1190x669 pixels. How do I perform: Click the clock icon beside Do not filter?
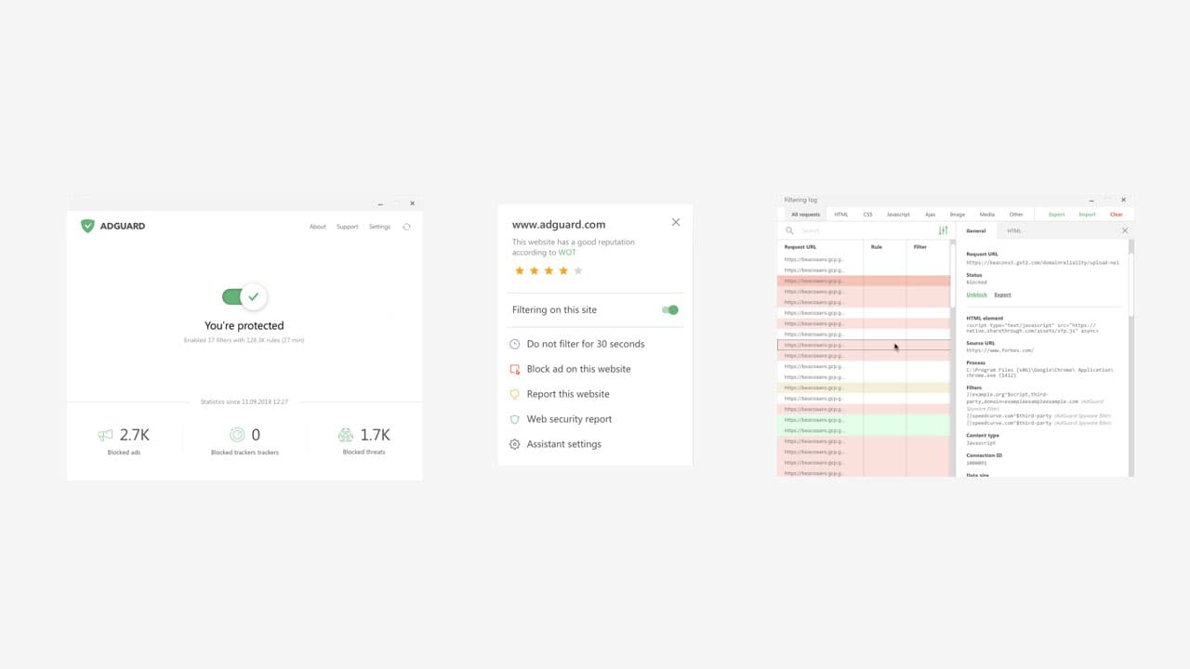[515, 344]
